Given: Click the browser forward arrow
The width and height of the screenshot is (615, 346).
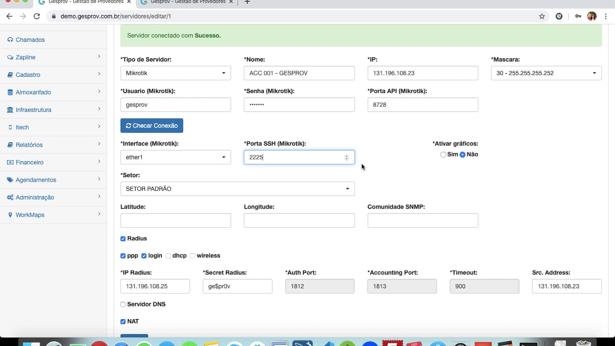Looking at the screenshot, I should click(23, 16).
